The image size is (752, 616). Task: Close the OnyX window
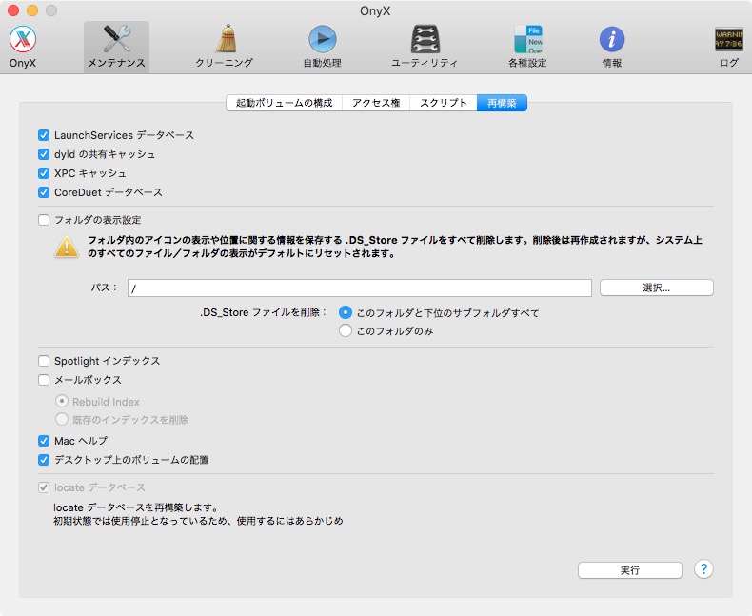coord(13,10)
